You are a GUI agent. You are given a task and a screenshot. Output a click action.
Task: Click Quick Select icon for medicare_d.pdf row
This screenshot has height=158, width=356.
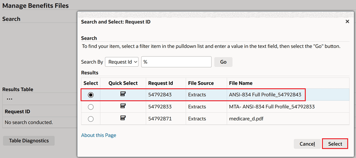point(123,118)
